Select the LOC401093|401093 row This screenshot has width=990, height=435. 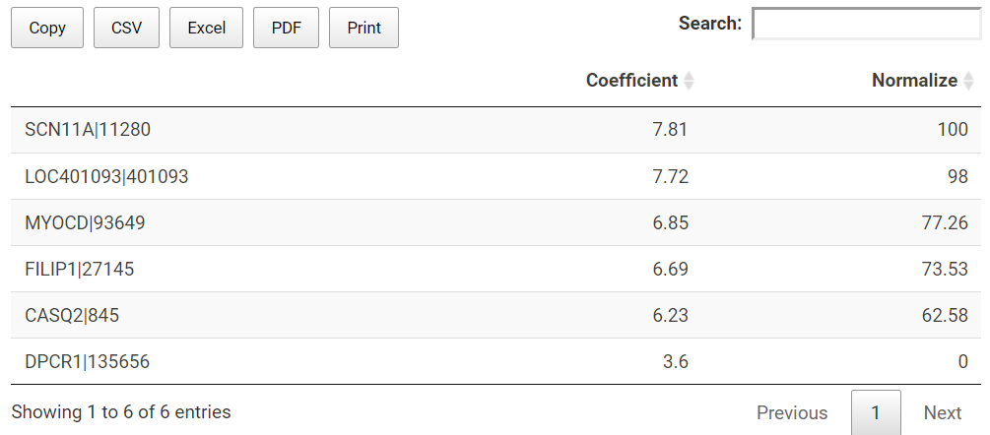pos(495,176)
